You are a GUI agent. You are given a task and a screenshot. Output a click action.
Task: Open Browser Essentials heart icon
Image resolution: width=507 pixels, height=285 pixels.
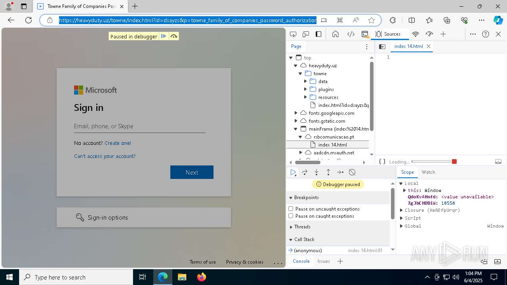464,20
